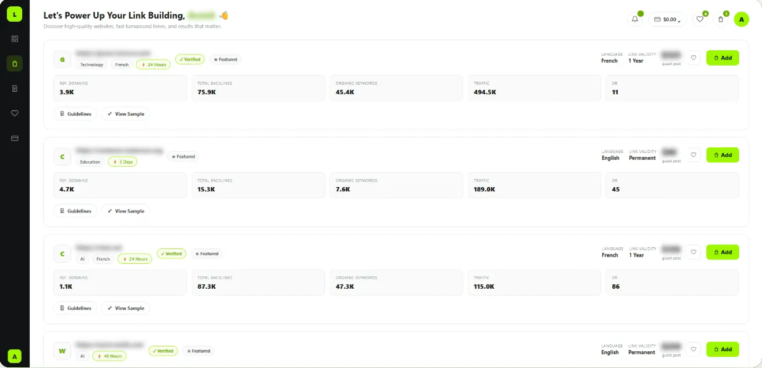
Task: Open the credit card billing sidebar icon
Action: click(15, 138)
